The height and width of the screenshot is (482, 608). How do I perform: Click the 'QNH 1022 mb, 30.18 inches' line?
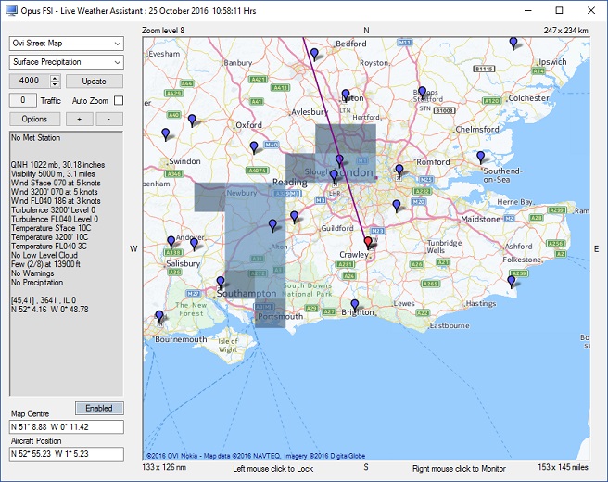57,165
